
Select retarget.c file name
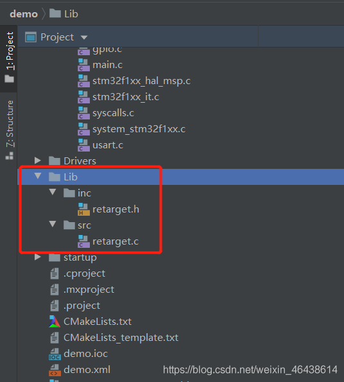[x=116, y=241]
